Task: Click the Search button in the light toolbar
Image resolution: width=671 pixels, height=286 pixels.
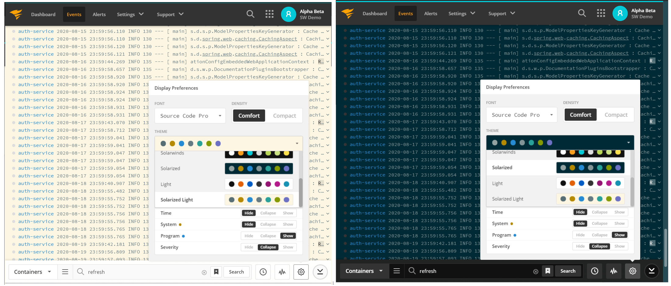Action: tap(236, 272)
